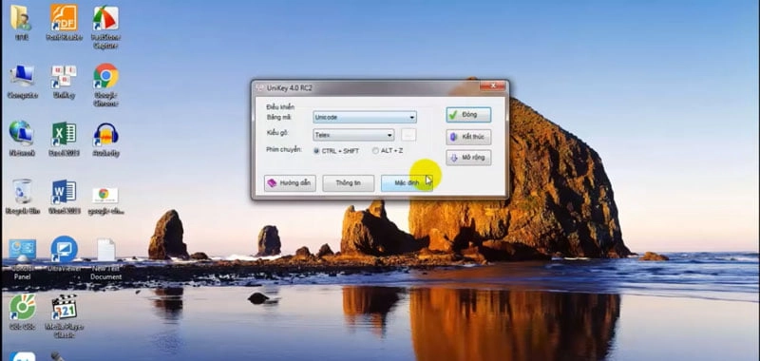Open the Bảng mã Unicode dropdown
This screenshot has height=361, width=760.
click(x=365, y=117)
